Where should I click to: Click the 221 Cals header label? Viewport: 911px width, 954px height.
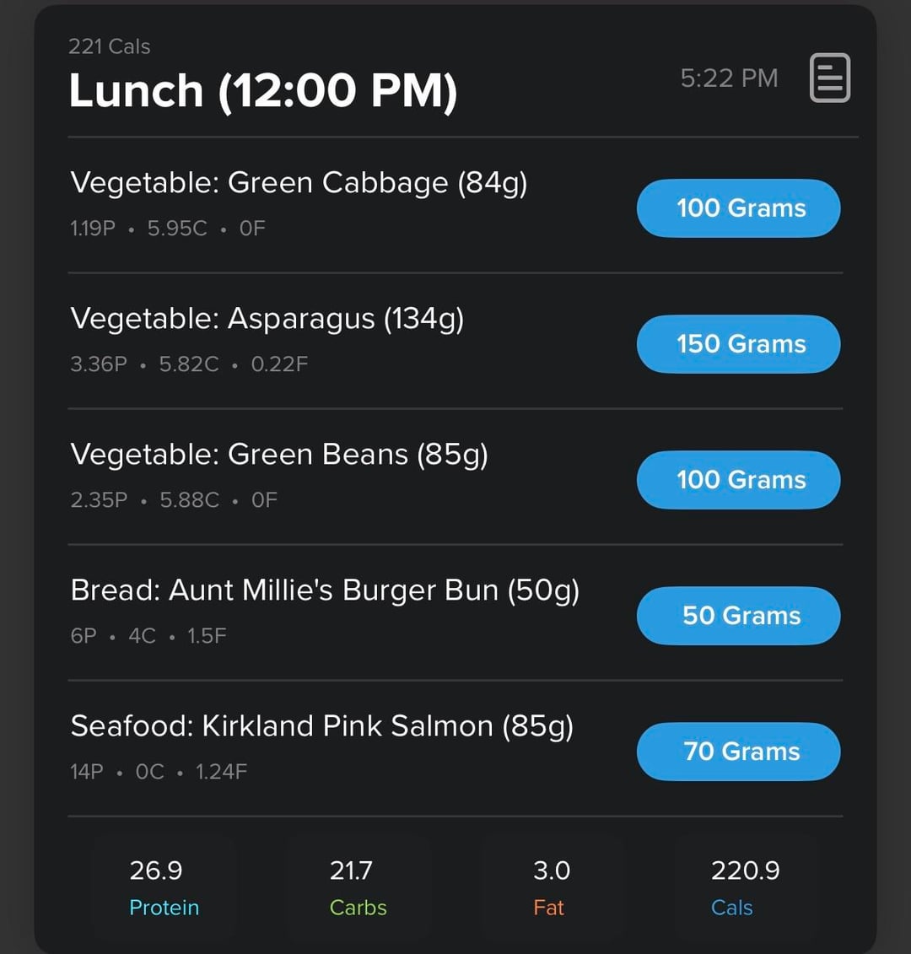pyautogui.click(x=109, y=46)
